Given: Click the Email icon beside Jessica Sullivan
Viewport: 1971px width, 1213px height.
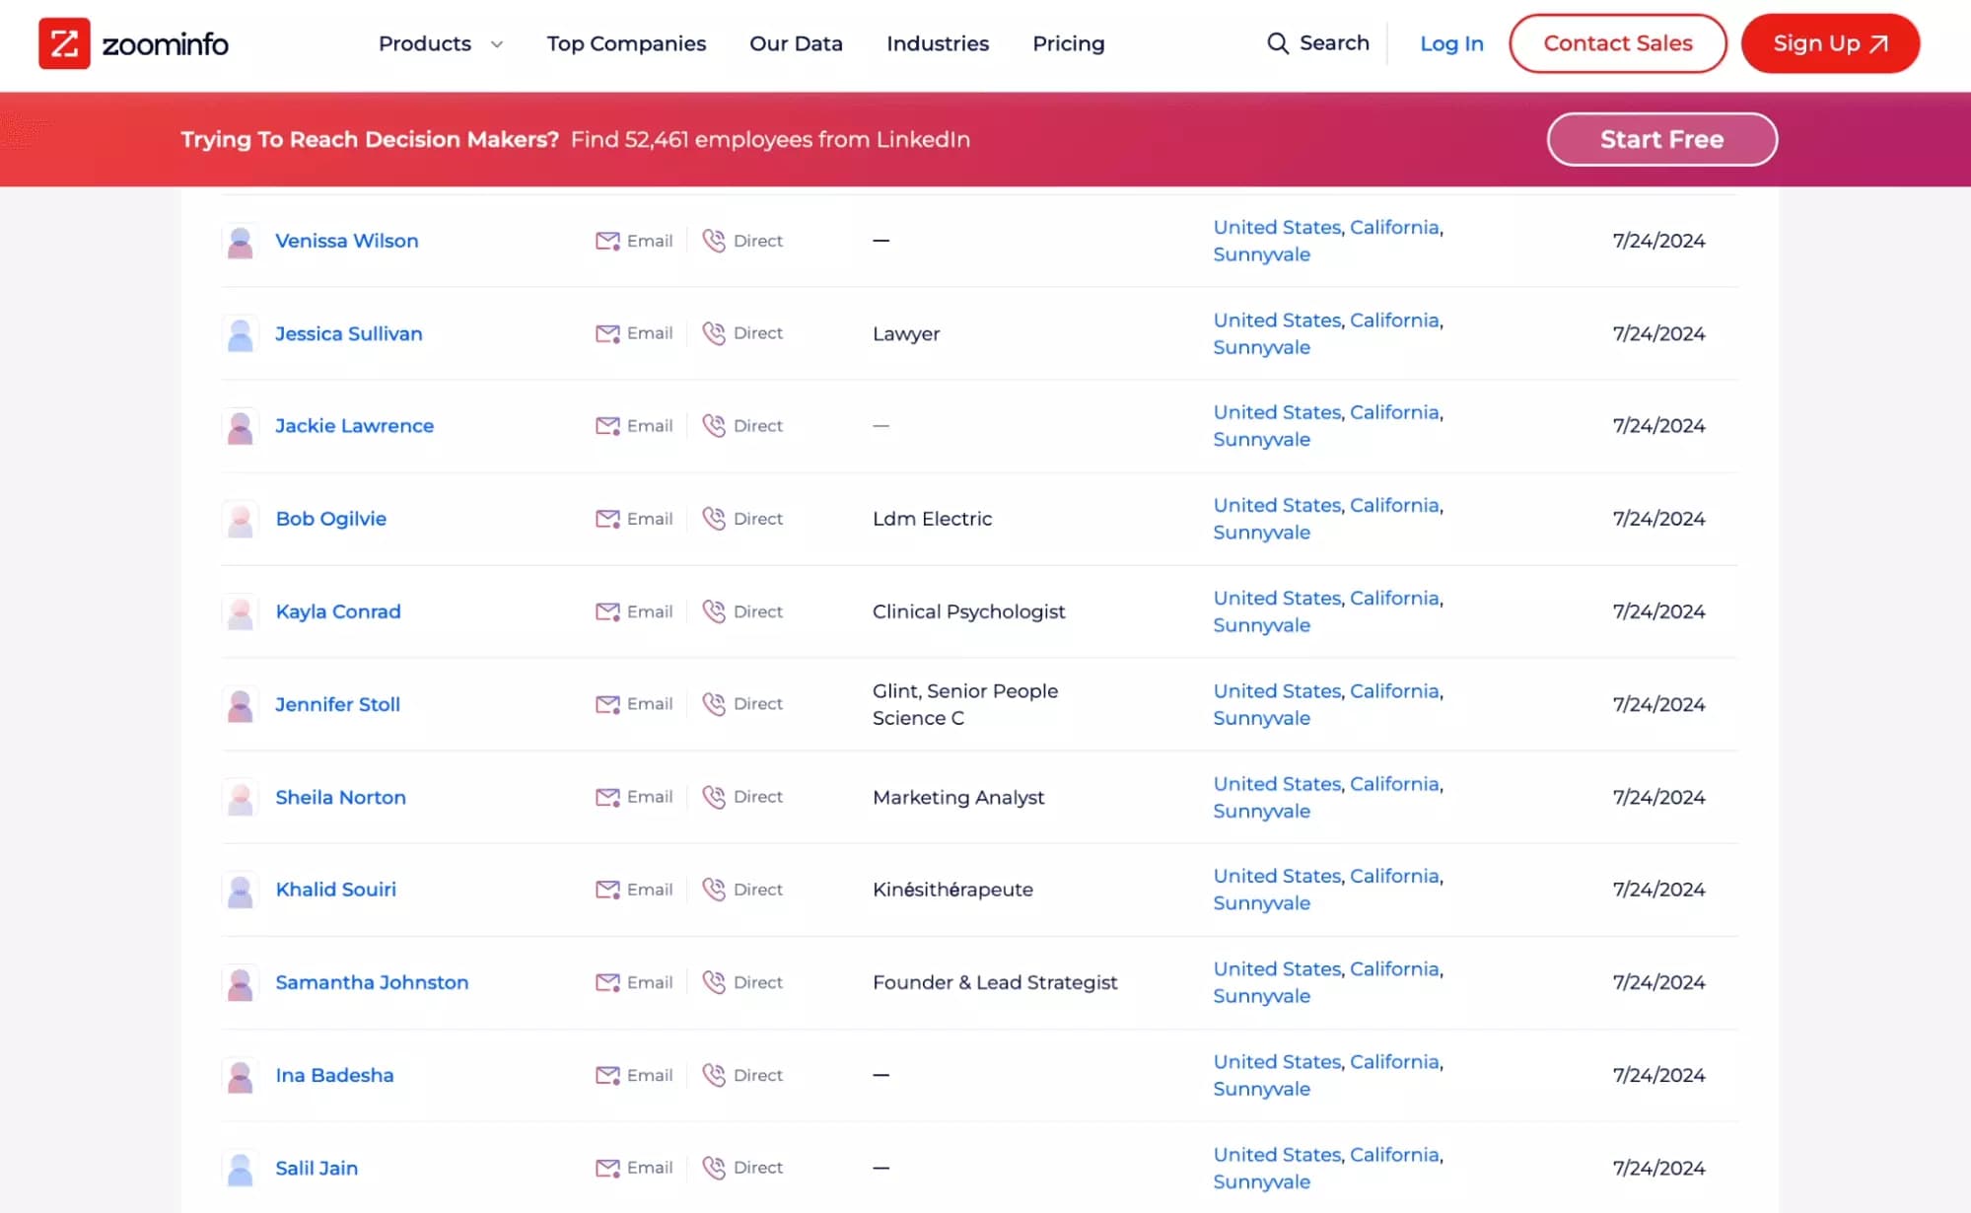Looking at the screenshot, I should (608, 333).
